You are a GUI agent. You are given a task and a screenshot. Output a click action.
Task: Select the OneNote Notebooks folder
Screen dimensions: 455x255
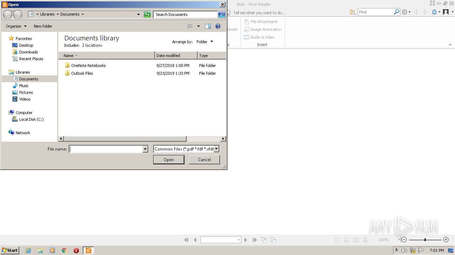tap(88, 66)
